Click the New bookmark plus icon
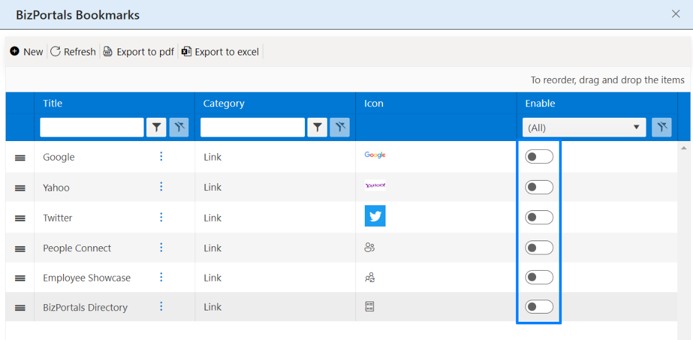 point(14,51)
